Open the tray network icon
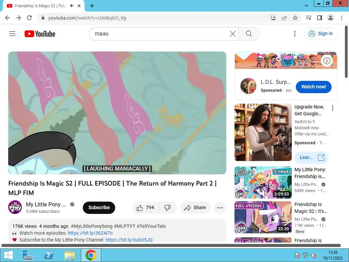 (x=306, y=255)
